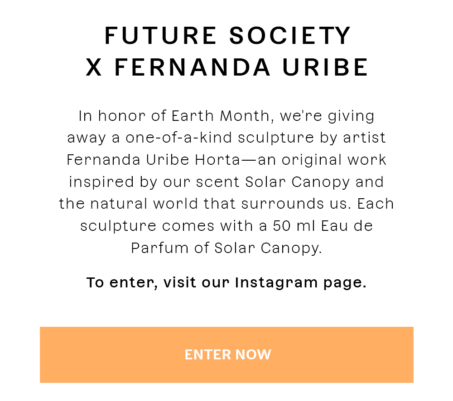Image resolution: width=453 pixels, height=401 pixels.
Task: Click the name 'Fernanda Uribe Horta' in body text
Action: coord(153,160)
